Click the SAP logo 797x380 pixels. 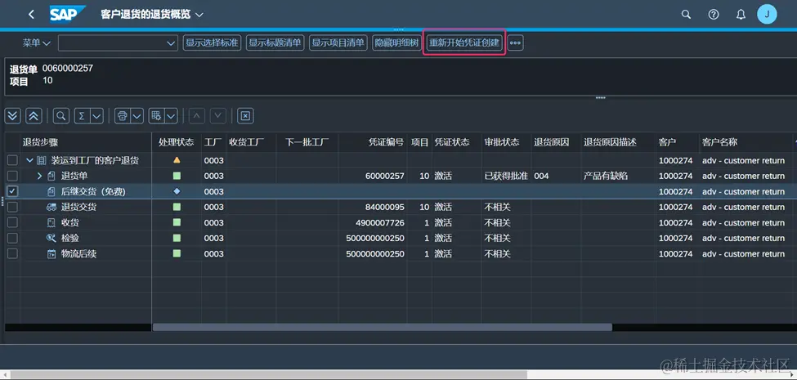coord(67,14)
